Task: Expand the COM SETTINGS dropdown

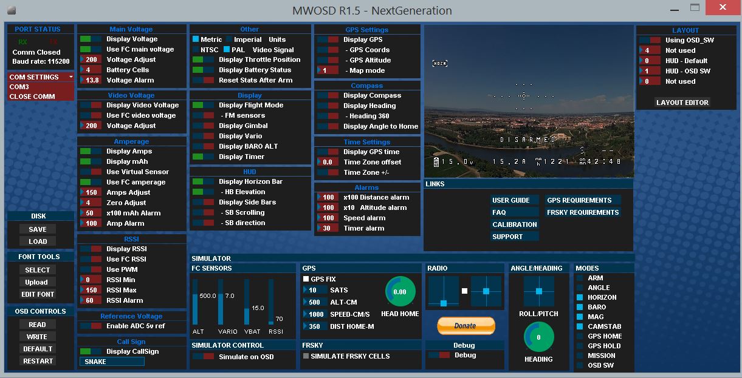Action: tap(41, 77)
